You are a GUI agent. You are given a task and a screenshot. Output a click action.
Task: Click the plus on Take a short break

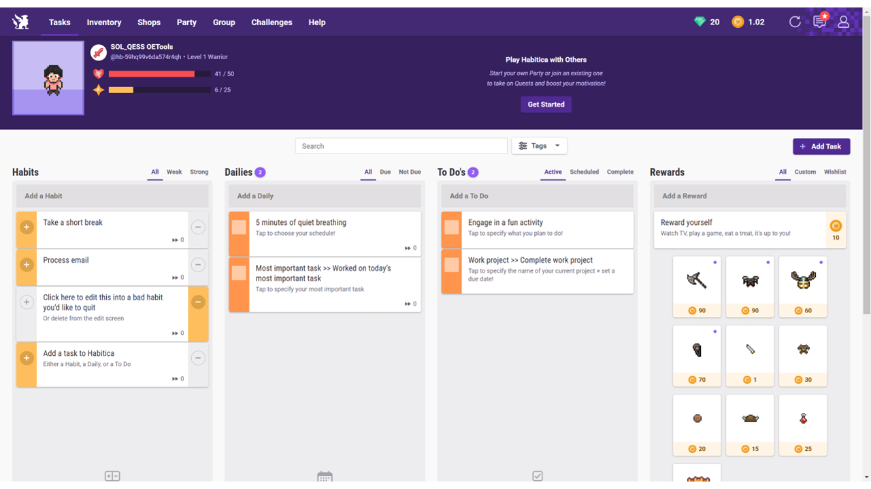27,227
